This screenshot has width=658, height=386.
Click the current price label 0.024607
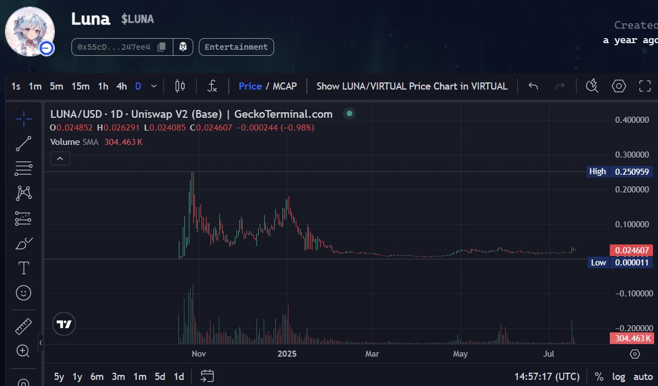(631, 250)
